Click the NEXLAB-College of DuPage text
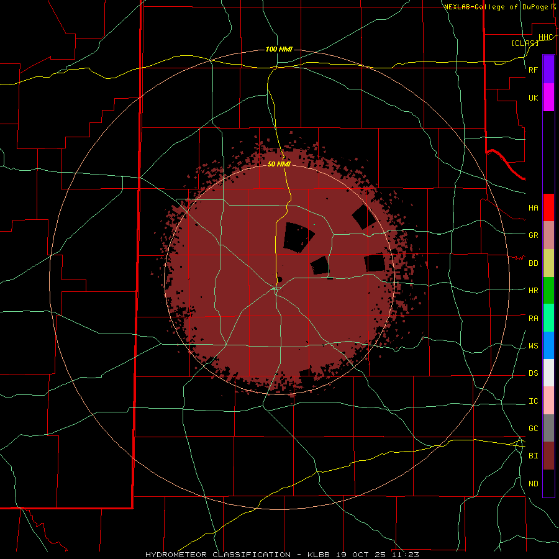The image size is (559, 559). [497, 7]
